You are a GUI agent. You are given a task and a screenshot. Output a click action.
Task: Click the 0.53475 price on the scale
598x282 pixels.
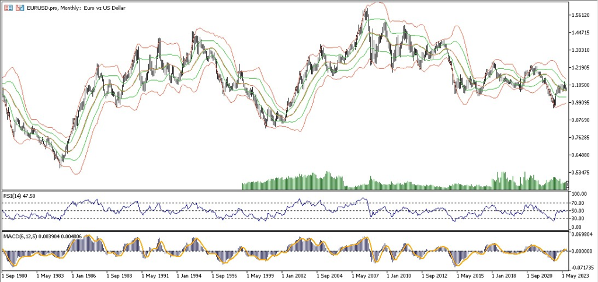583,173
